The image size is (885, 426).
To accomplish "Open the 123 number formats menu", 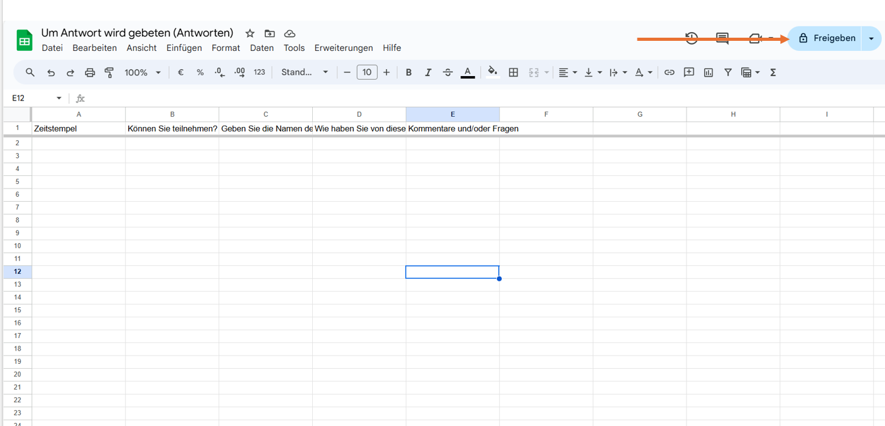I will [x=259, y=72].
